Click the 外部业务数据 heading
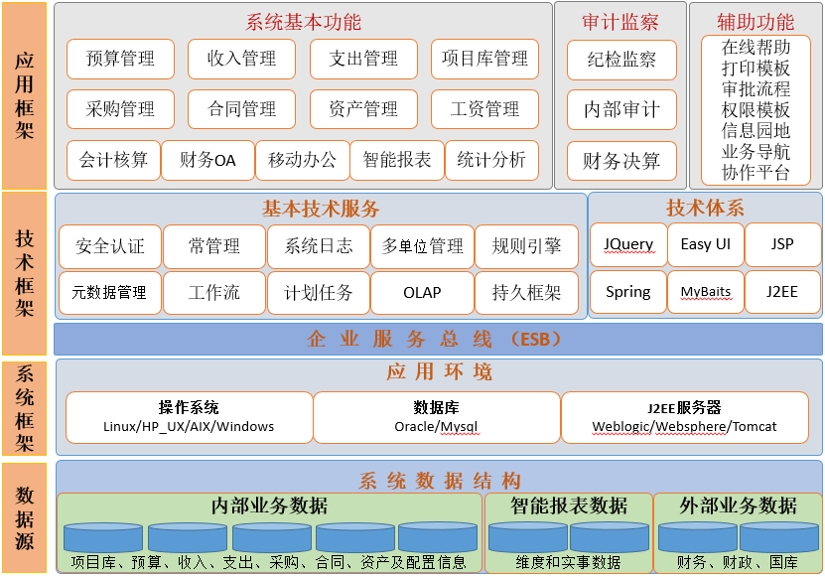 pyautogui.click(x=739, y=505)
